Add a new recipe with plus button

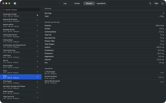click(150, 3)
